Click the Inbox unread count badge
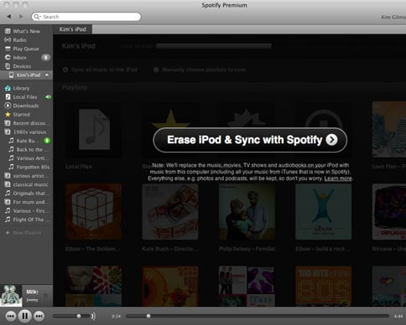 click(46, 58)
